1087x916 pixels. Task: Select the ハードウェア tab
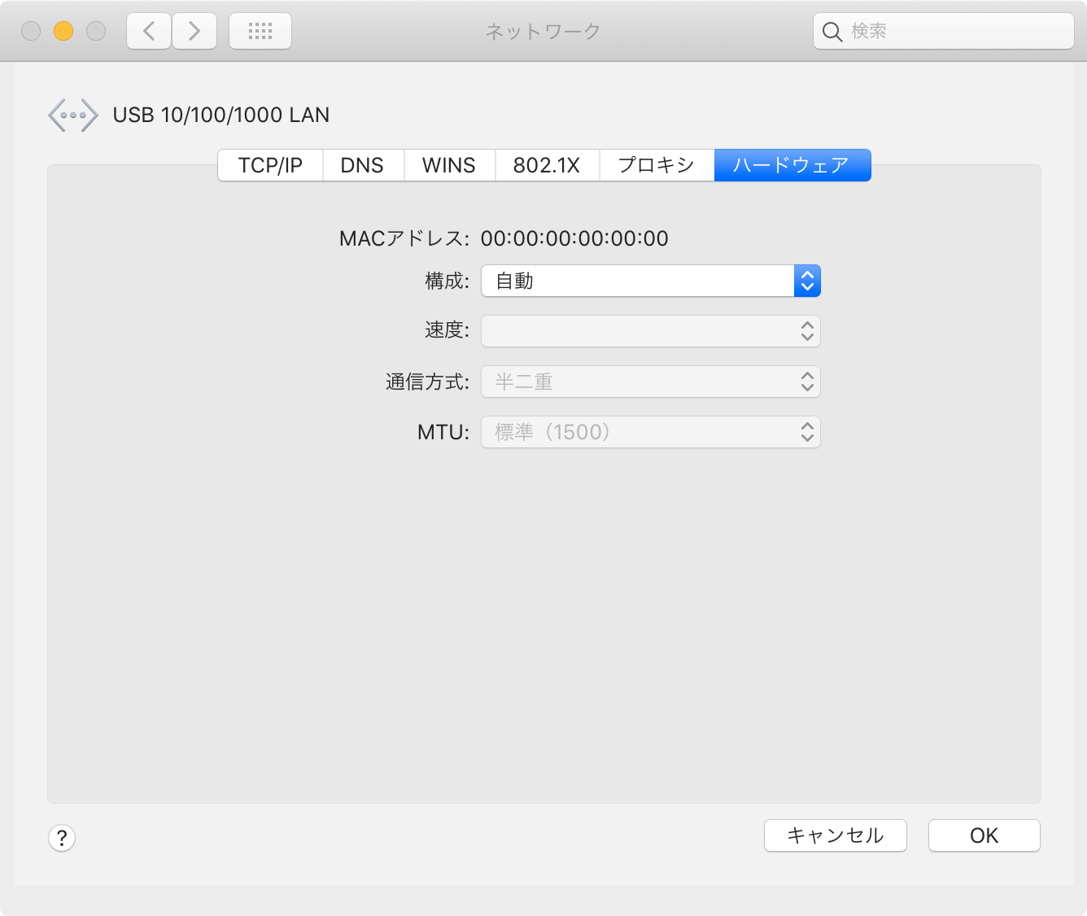point(791,165)
